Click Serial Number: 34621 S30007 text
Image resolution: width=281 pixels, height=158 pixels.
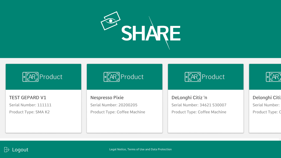point(199,105)
